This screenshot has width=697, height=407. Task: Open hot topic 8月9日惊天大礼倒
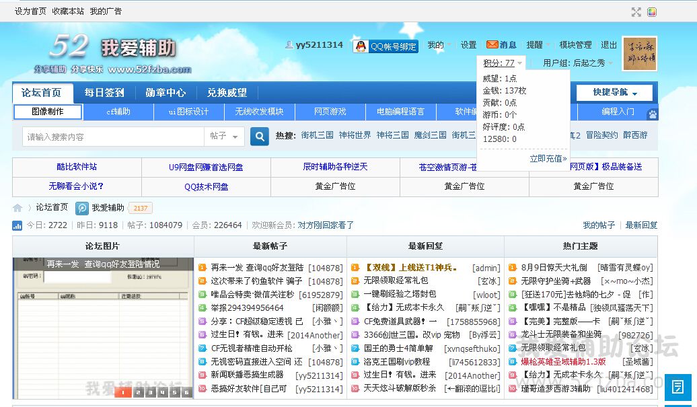(554, 268)
